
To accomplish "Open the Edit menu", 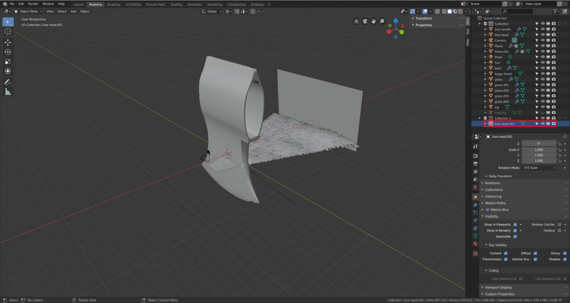I will (21, 4).
